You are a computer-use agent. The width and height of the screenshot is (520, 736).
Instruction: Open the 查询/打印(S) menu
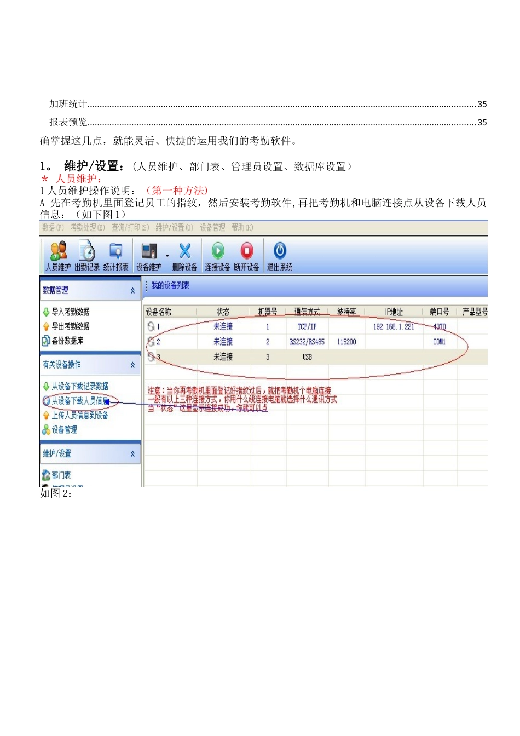coord(130,227)
